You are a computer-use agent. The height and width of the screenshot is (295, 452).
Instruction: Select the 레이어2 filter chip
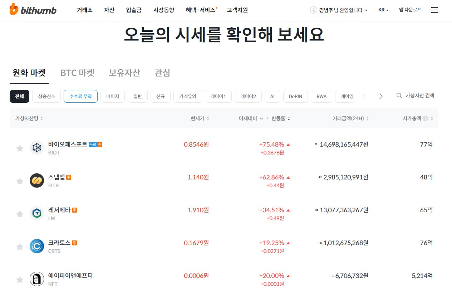click(248, 96)
